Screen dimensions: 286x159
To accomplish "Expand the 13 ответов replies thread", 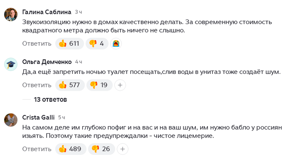I will [50, 99].
